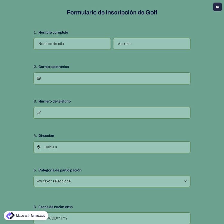Click the envelope icon in the email field
This screenshot has height=224, width=224.
coord(39,78)
